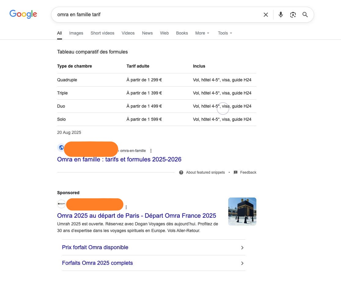This screenshot has height=281, width=341.
Task: Open search by image camera icon
Action: 293,15
